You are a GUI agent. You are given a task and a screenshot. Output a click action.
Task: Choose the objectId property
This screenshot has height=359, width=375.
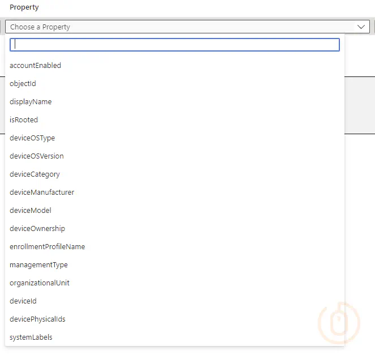tap(23, 84)
